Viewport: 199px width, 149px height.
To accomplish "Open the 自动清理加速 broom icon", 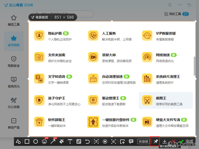I will [x=93, y=79].
